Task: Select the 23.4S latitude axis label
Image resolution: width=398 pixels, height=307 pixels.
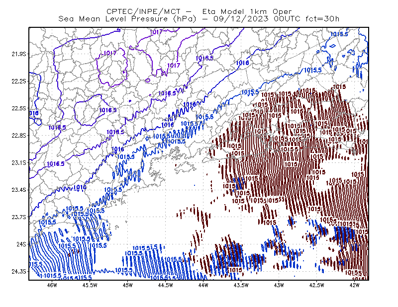Action: [x=19, y=190]
